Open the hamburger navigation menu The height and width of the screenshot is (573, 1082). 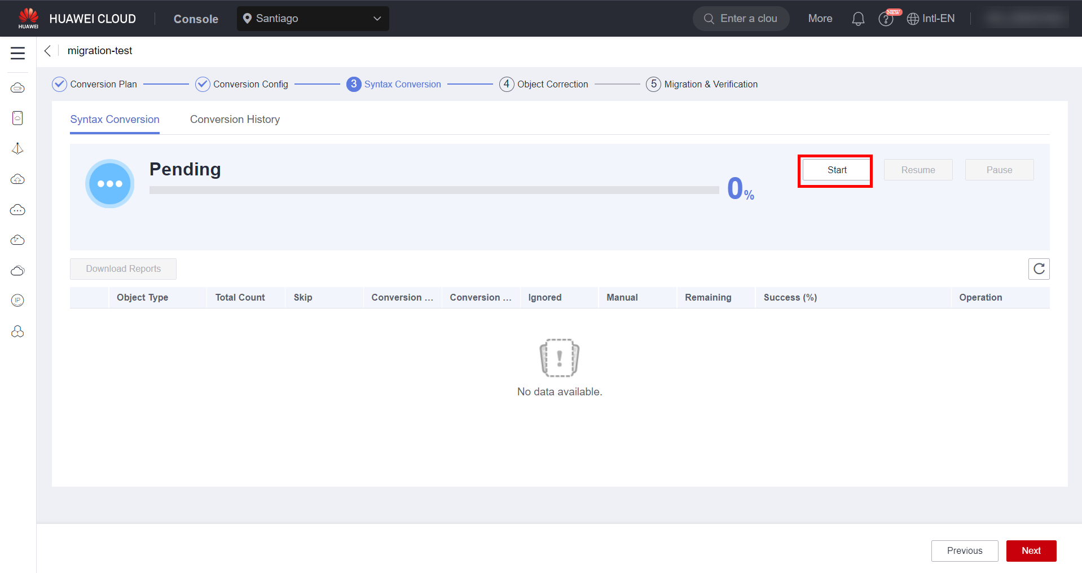[x=17, y=53]
